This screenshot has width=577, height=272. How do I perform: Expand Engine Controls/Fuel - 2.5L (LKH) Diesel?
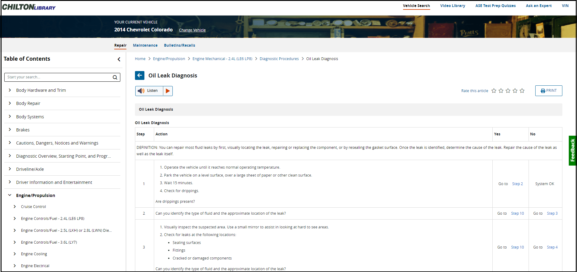click(15, 230)
